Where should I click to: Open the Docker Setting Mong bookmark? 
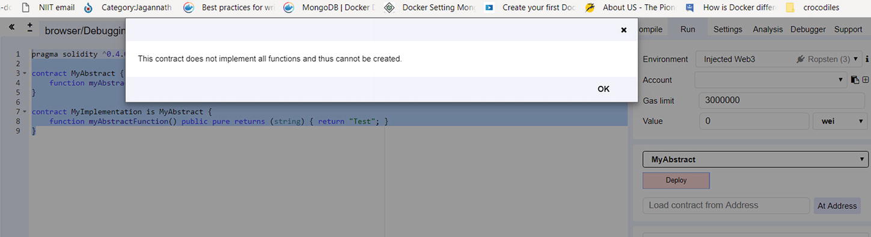[430, 8]
